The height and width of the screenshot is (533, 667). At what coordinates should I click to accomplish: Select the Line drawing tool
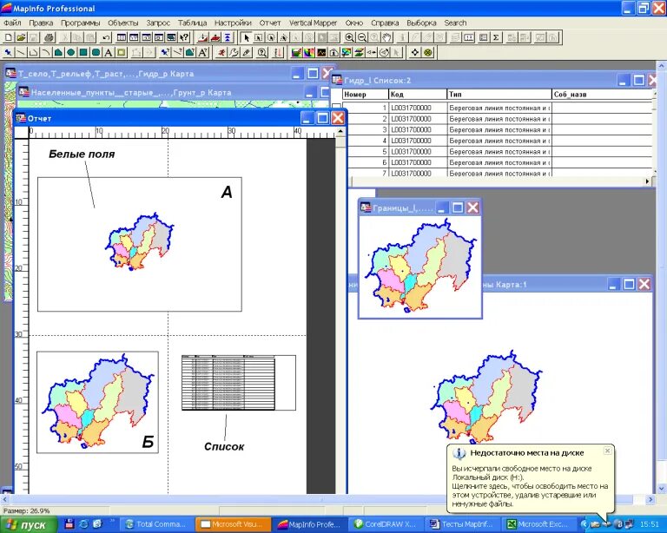click(x=21, y=53)
